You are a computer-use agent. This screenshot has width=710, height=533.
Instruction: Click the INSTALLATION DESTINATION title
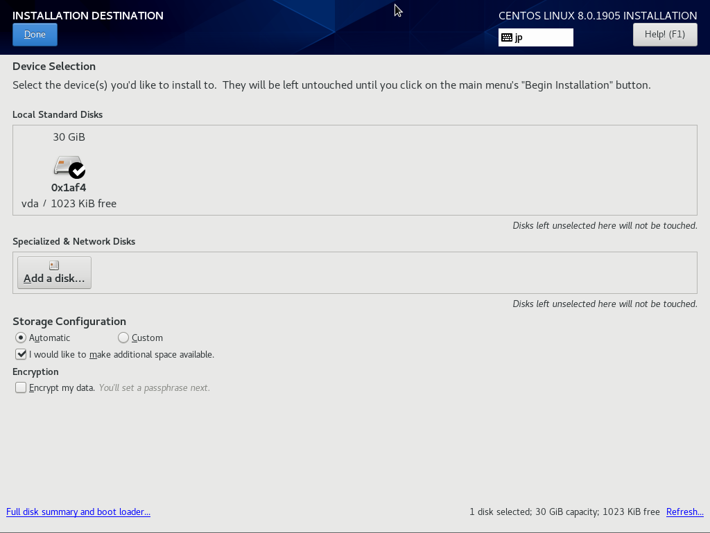88,15
